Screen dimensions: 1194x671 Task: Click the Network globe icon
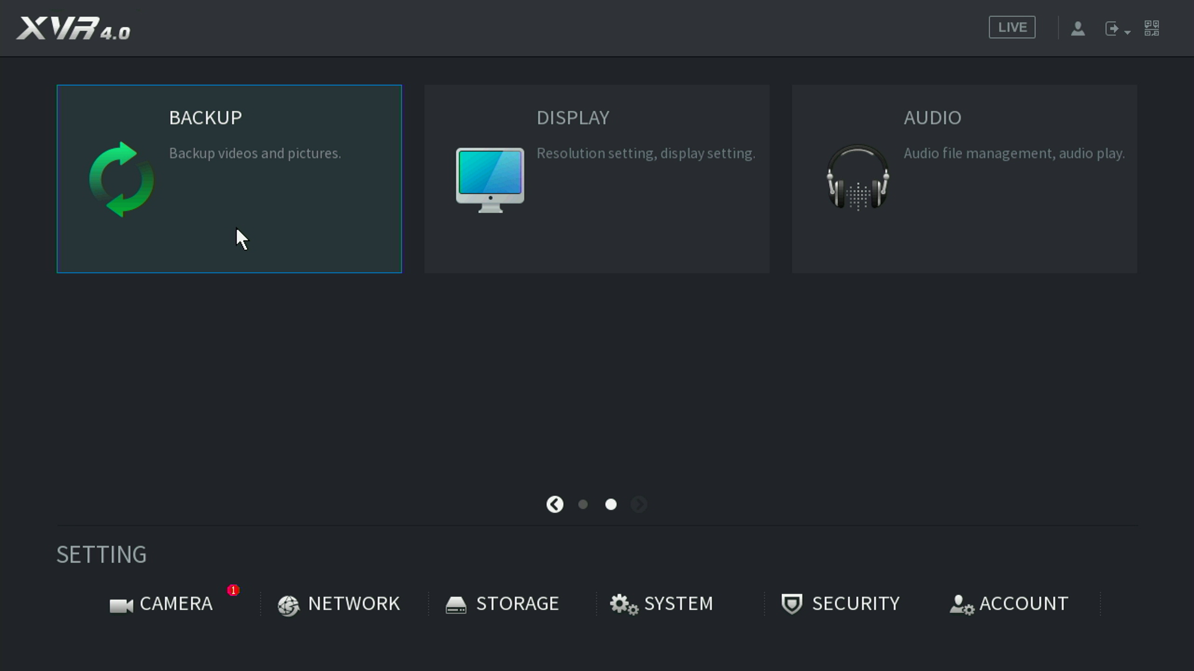pyautogui.click(x=288, y=605)
